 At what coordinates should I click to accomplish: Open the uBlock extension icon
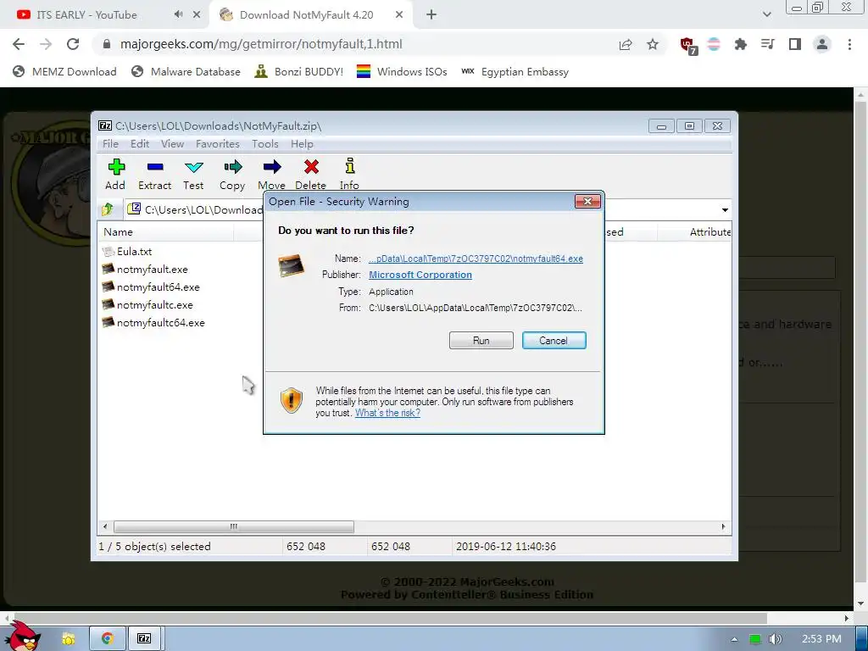[x=688, y=46]
